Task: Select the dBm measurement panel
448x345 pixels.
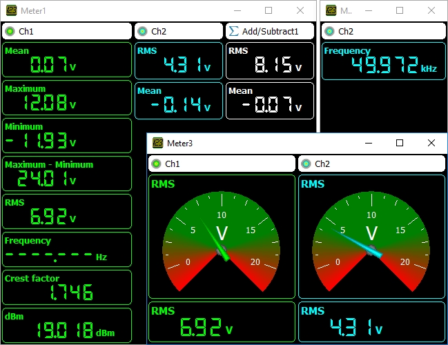Action: point(66,325)
